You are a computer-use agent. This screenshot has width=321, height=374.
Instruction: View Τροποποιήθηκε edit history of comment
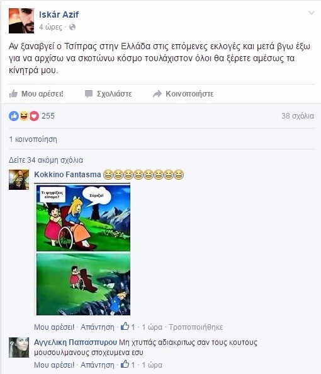tap(196, 327)
